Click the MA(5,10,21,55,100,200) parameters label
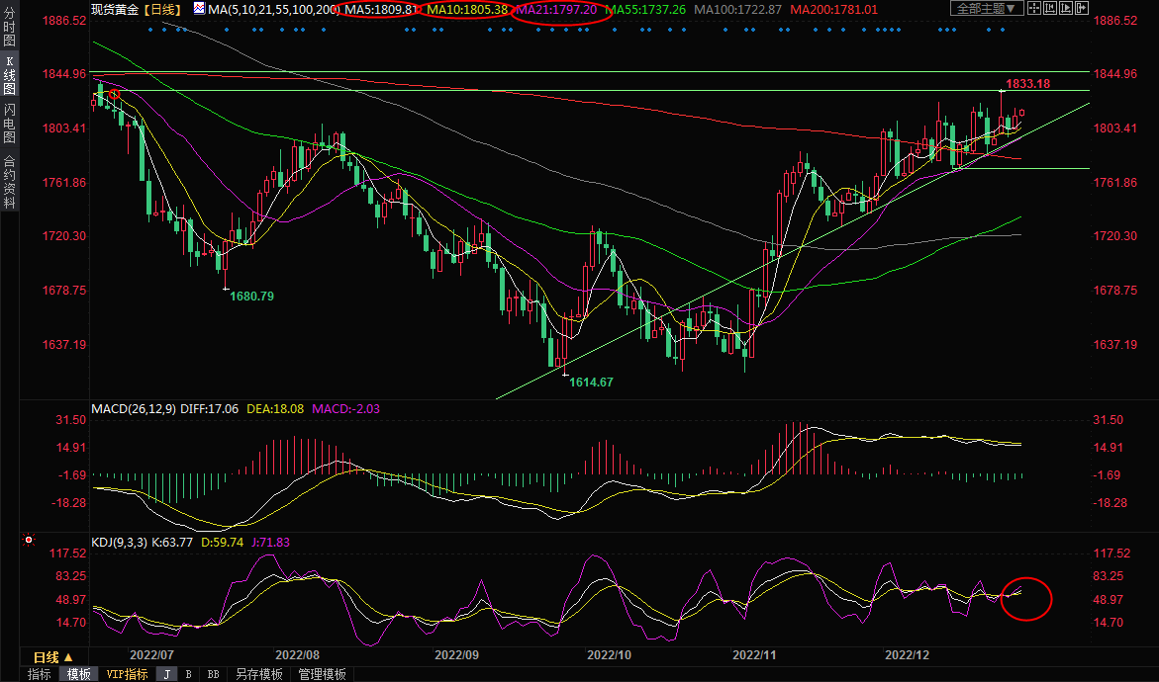Image resolution: width=1159 pixels, height=682 pixels. coord(271,9)
